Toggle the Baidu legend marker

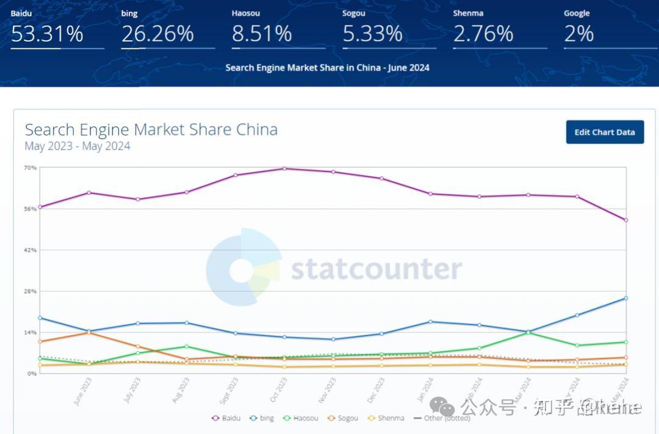pos(215,418)
